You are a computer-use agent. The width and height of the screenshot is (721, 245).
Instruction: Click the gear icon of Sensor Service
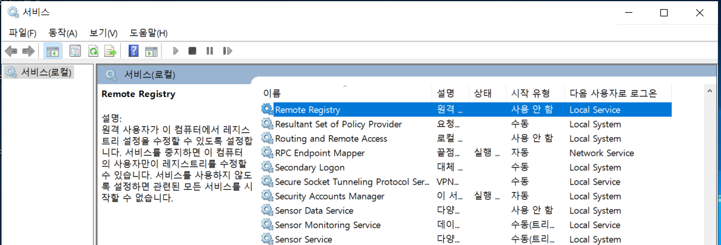pos(266,239)
